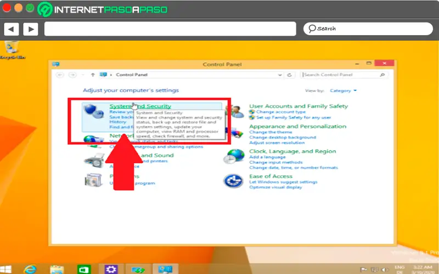Open User Accounts and Family Safety link

pyautogui.click(x=299, y=106)
